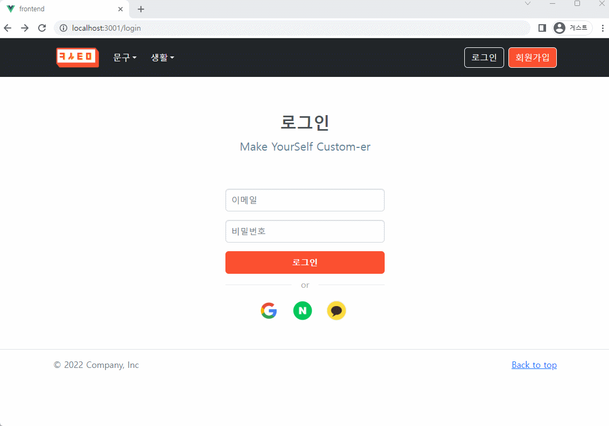Screen dimensions: 609x426
Task: Expand the 문구 dropdown menu
Action: coord(125,58)
